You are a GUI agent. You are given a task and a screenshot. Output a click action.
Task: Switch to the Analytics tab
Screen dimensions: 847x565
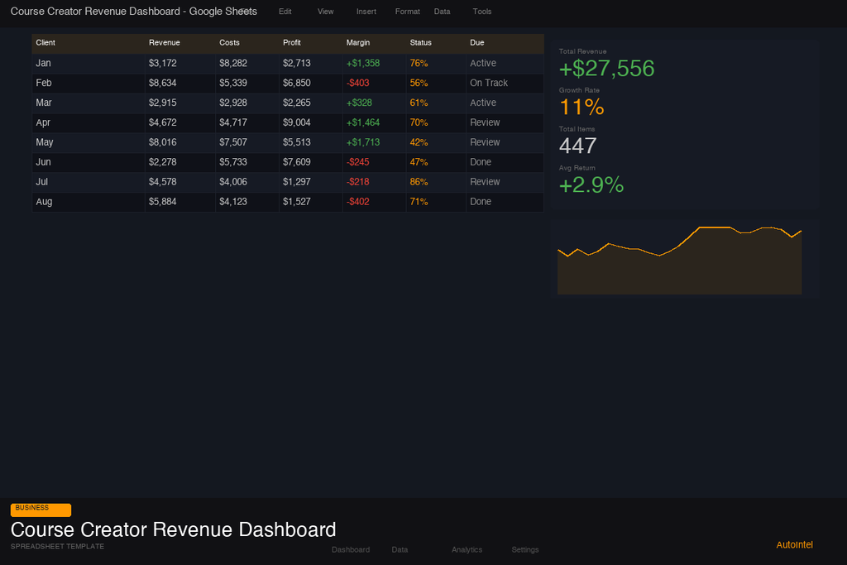tap(467, 549)
